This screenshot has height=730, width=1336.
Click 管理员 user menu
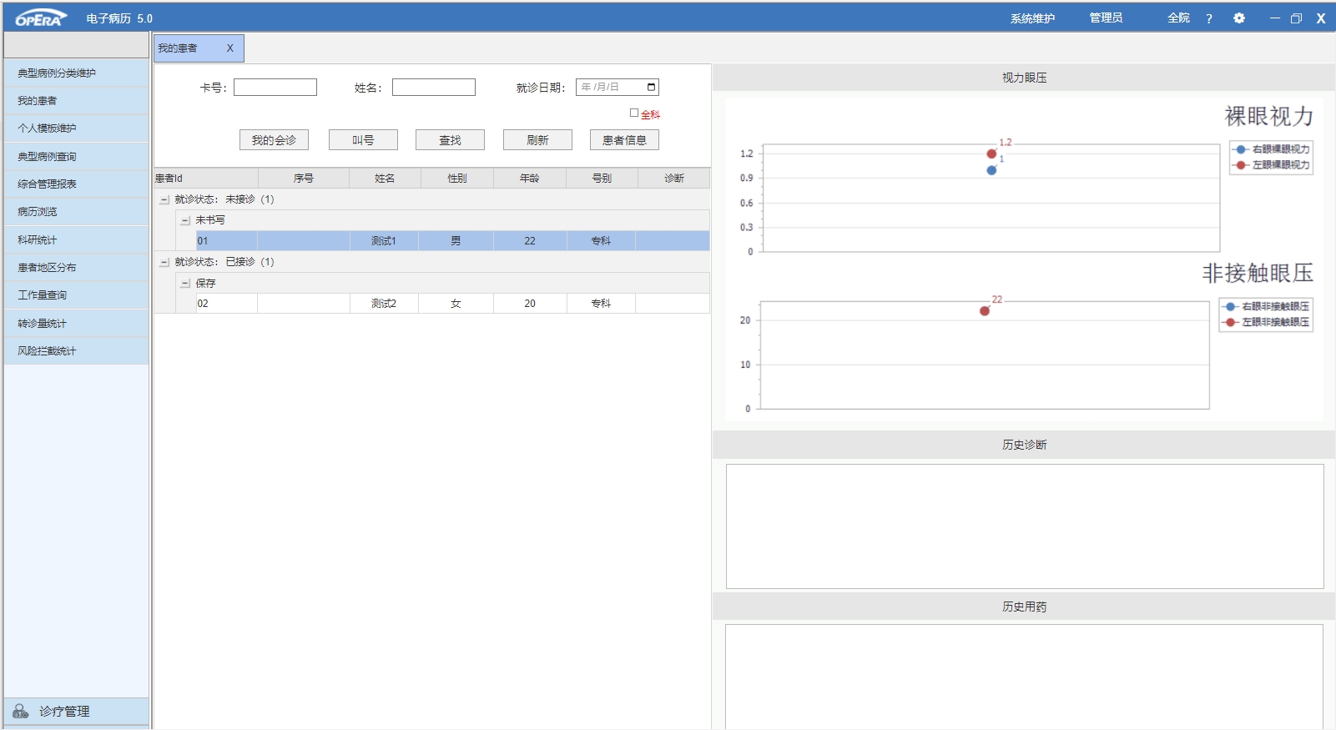1106,18
